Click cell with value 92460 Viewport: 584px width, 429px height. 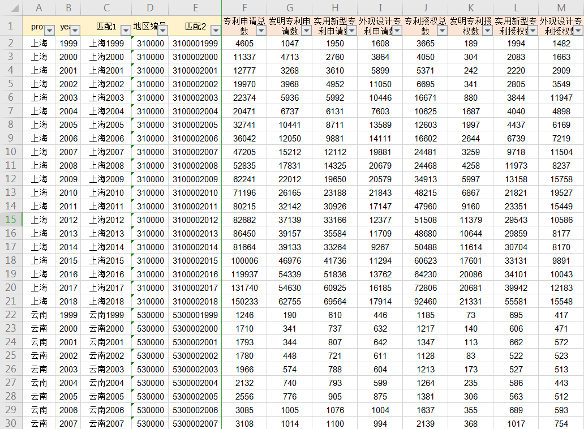426,301
